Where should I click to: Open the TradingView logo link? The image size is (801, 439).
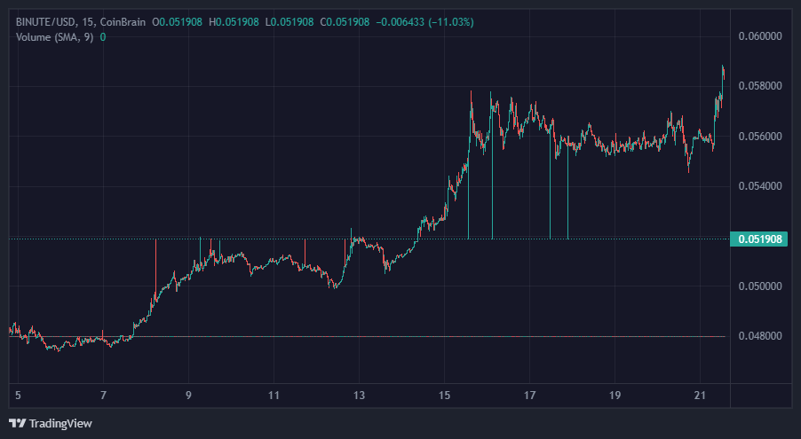[51, 423]
